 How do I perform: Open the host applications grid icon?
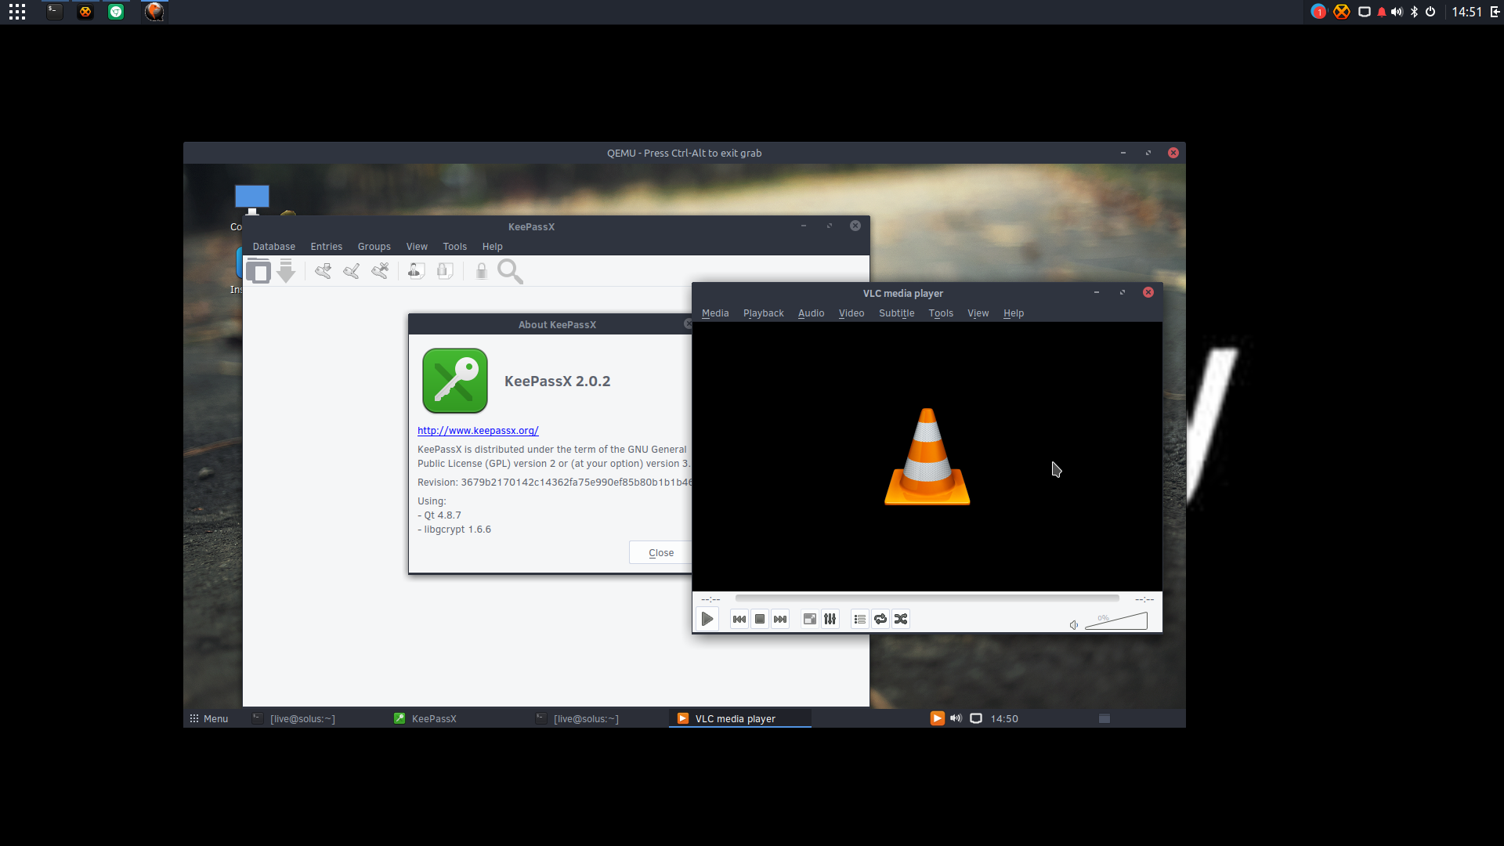click(x=17, y=12)
